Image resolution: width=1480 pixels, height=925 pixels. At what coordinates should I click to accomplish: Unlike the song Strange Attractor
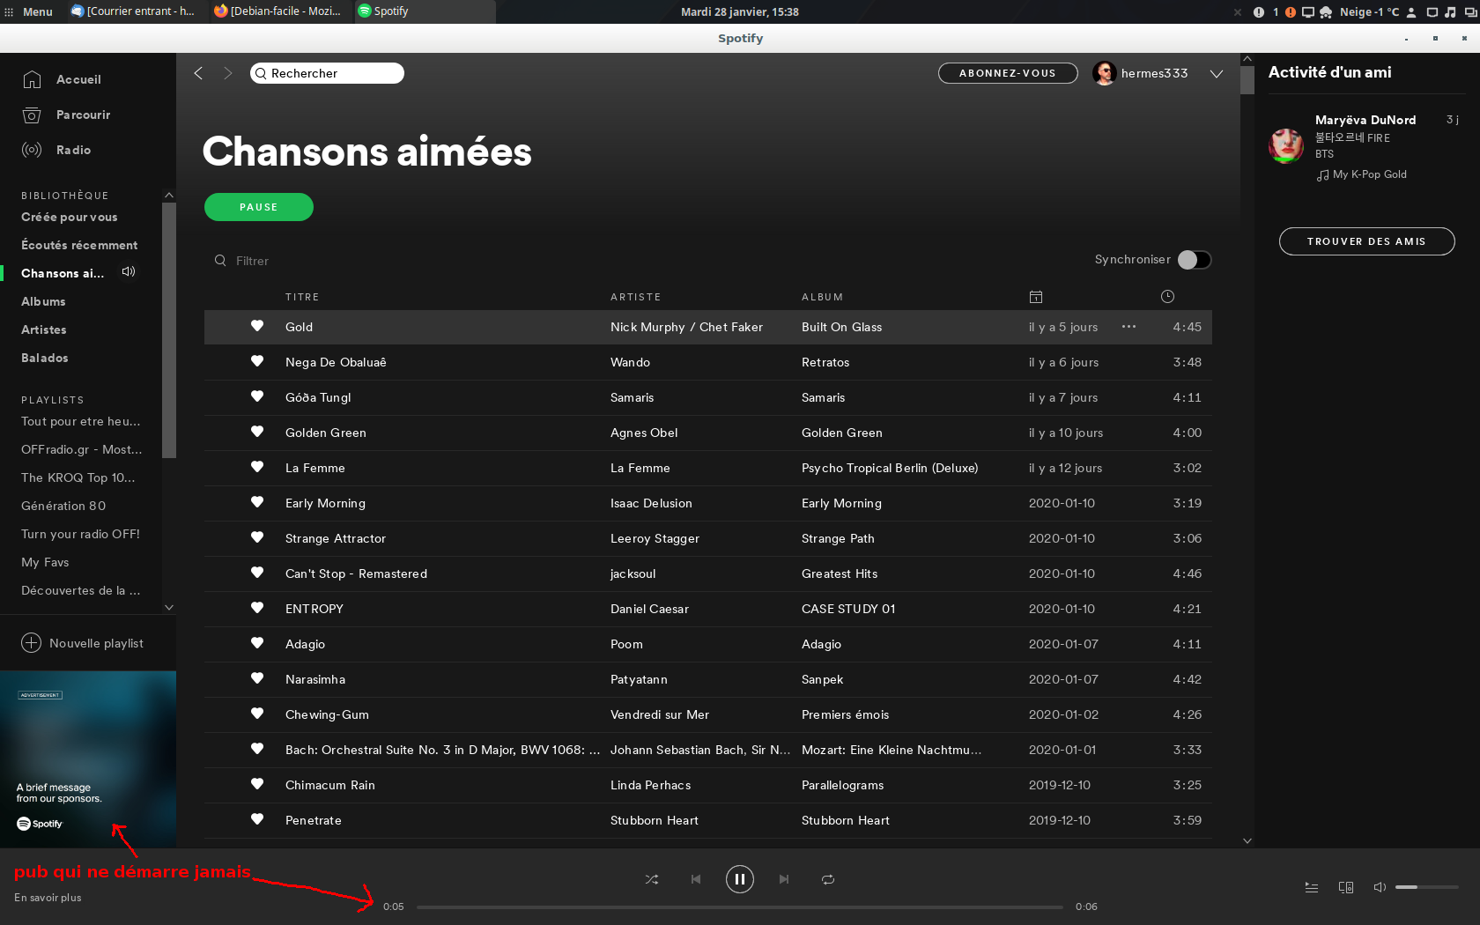click(257, 537)
